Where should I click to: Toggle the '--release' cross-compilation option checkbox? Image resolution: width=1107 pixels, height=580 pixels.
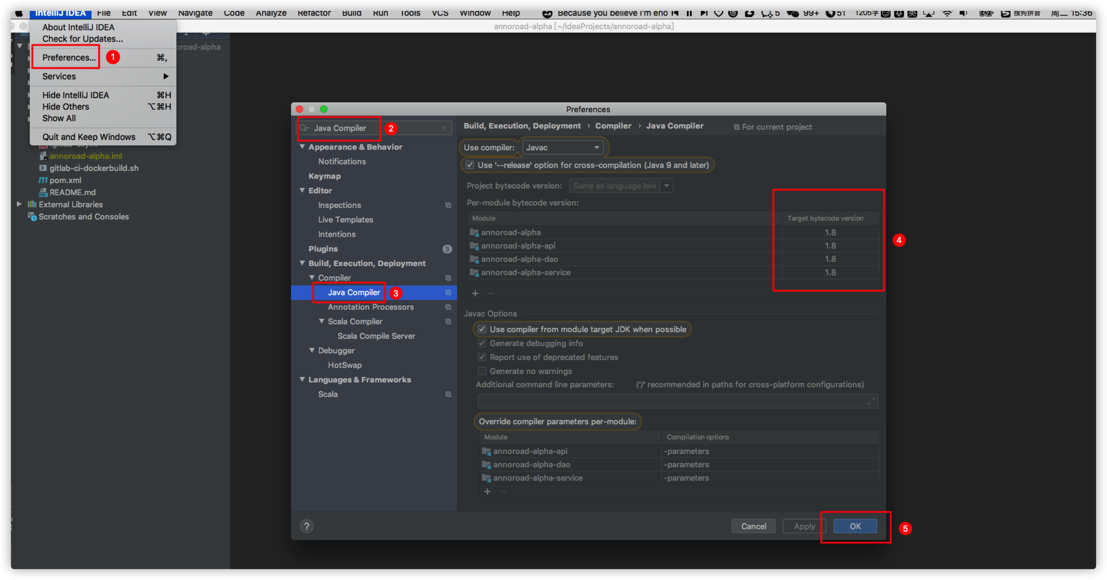point(470,165)
